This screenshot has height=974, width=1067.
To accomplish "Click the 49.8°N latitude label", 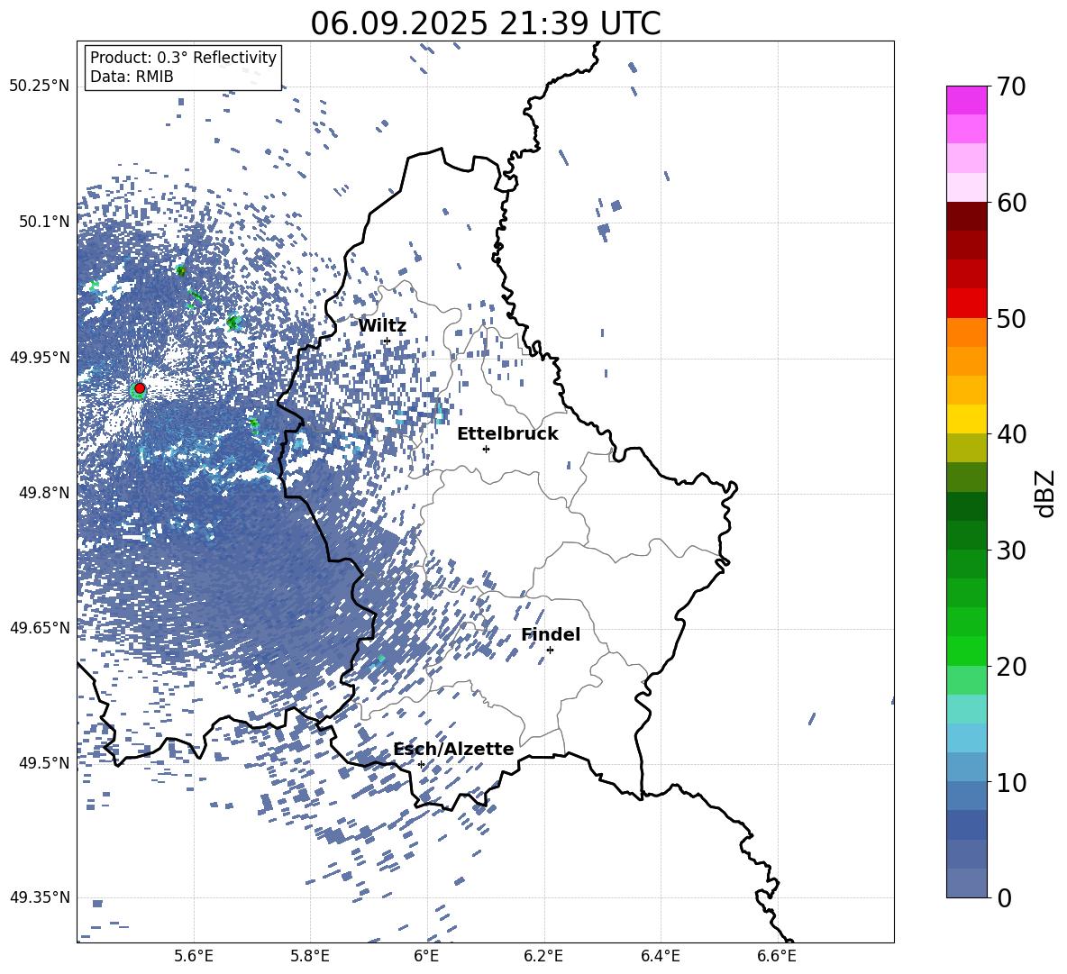I will coord(44,493).
